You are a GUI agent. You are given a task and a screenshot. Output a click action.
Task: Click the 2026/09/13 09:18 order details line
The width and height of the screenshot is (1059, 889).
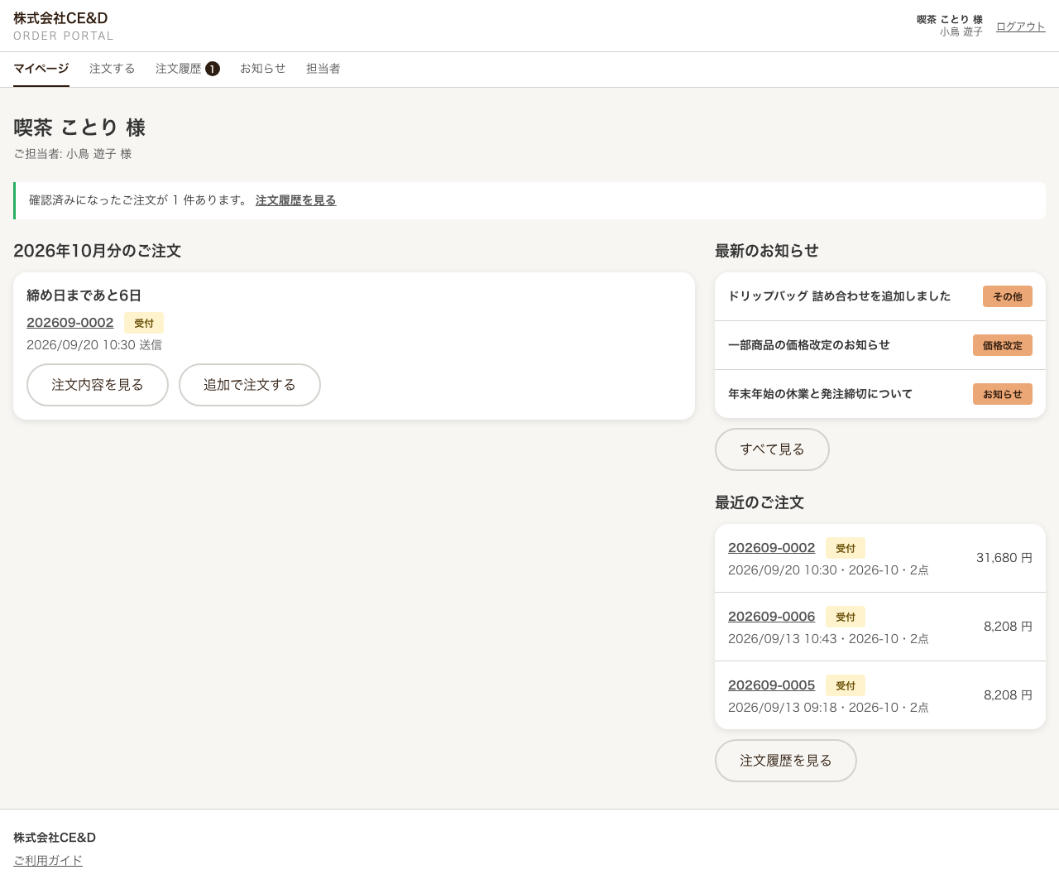pyautogui.click(x=828, y=708)
